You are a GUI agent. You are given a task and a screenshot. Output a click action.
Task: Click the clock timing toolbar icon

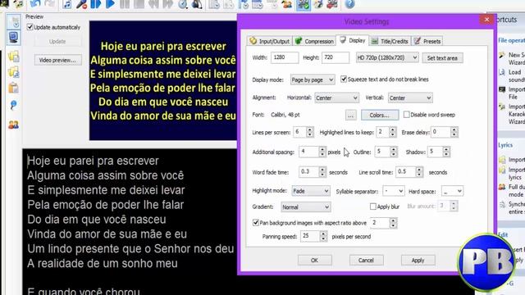tap(183, 4)
